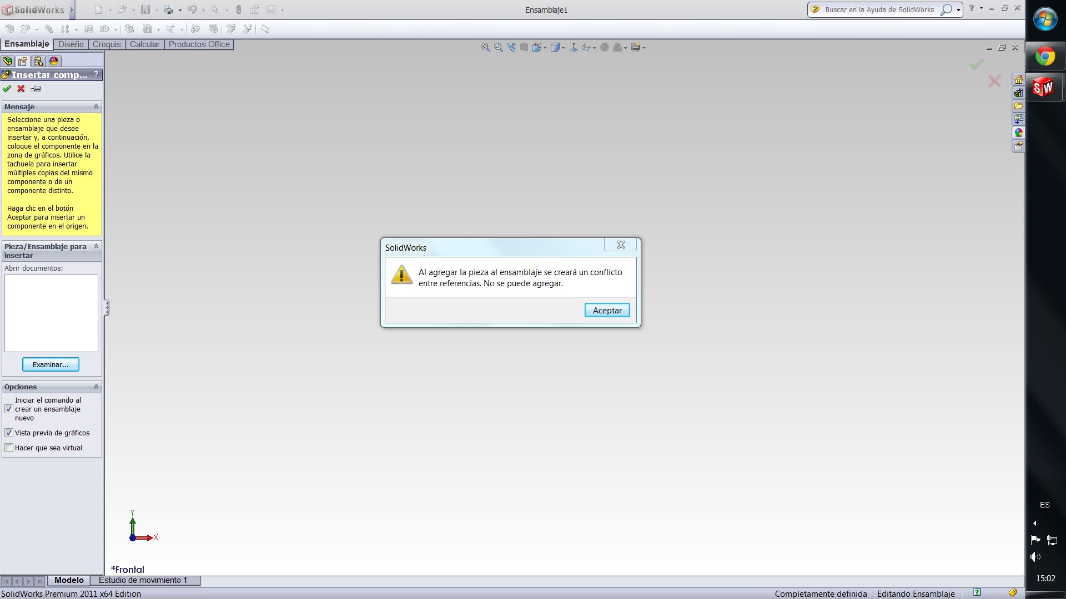Pin the Insertar componente panel open
Viewport: 1066px width, 599px height.
click(x=36, y=89)
